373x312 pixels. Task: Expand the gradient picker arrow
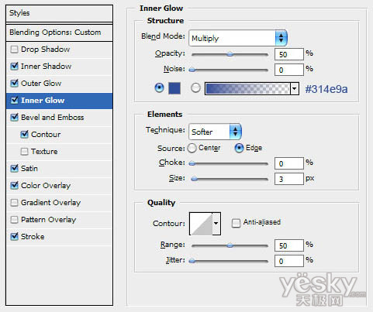click(x=295, y=88)
